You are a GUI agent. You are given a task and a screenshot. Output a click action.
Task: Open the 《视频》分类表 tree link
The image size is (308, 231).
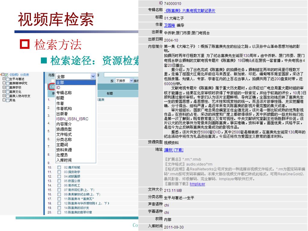(x=19, y=75)
